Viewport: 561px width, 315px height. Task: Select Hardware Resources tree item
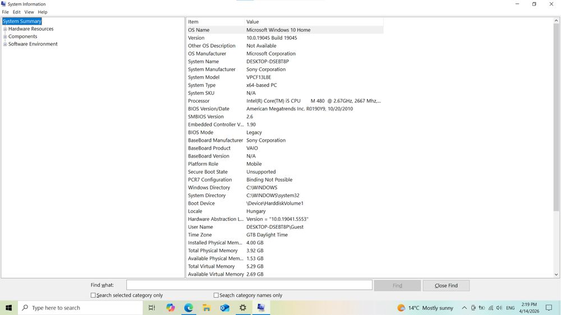click(x=31, y=29)
